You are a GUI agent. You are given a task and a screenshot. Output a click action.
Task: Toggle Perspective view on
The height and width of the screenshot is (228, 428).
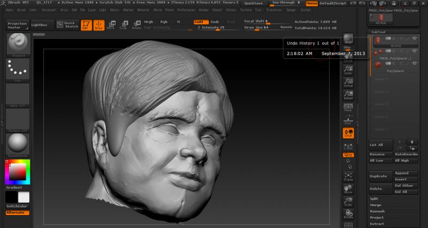click(x=348, y=107)
